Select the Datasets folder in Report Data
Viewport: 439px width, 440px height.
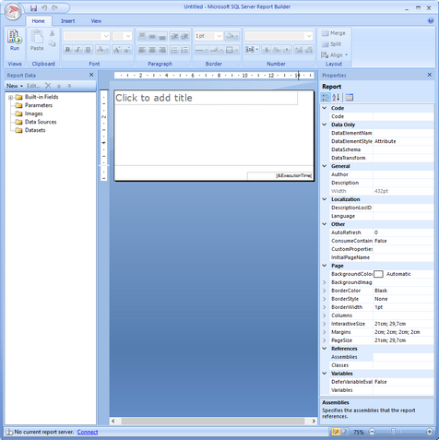[35, 130]
